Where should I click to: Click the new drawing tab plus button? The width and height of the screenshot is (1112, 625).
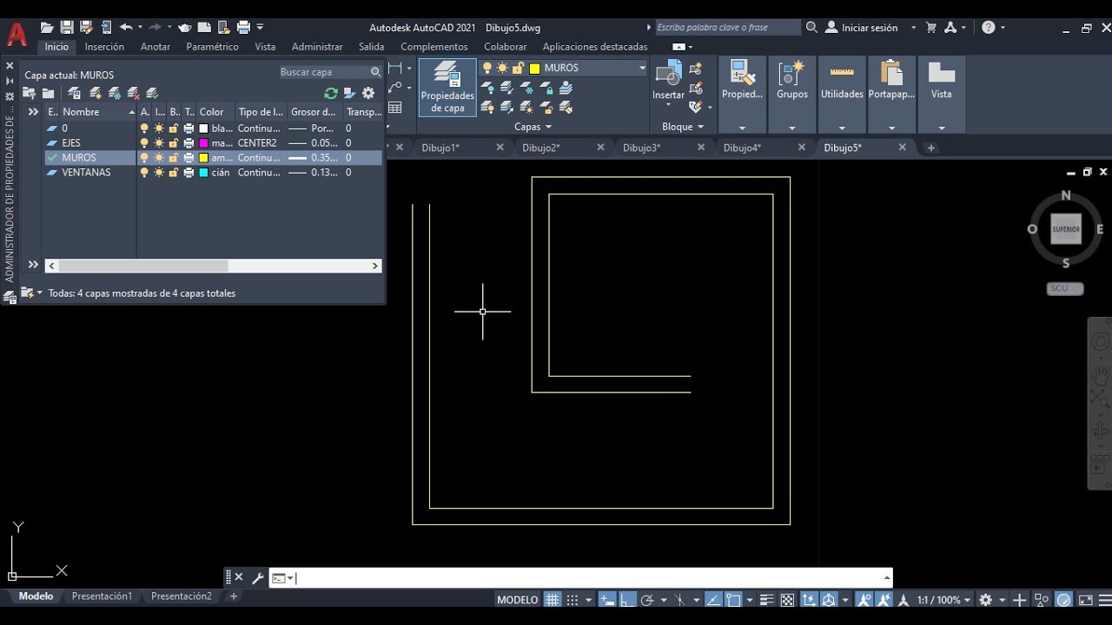coord(930,148)
